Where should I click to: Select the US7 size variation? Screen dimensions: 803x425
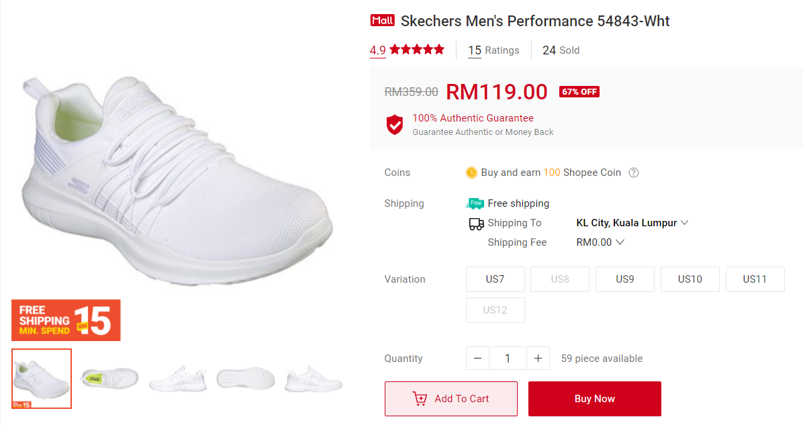click(x=495, y=279)
